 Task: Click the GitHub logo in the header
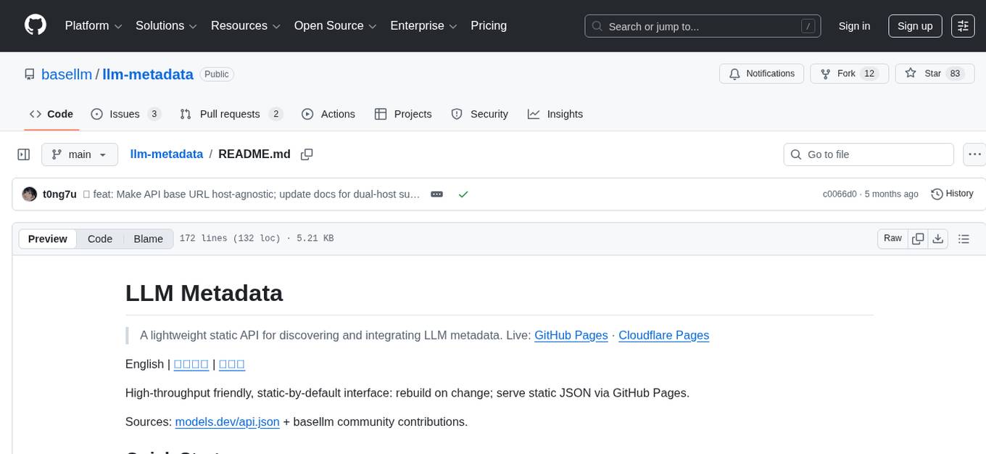[x=35, y=25]
